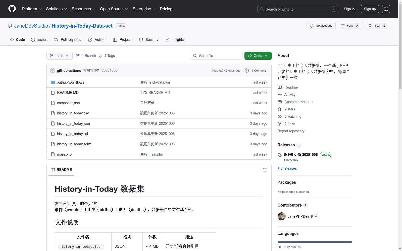The image size is (402, 251).
Task: Switch to the Pull requests tab
Action: click(x=68, y=40)
